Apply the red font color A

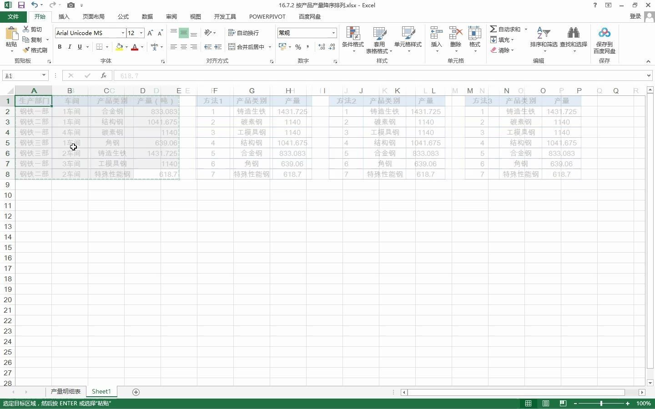(135, 47)
